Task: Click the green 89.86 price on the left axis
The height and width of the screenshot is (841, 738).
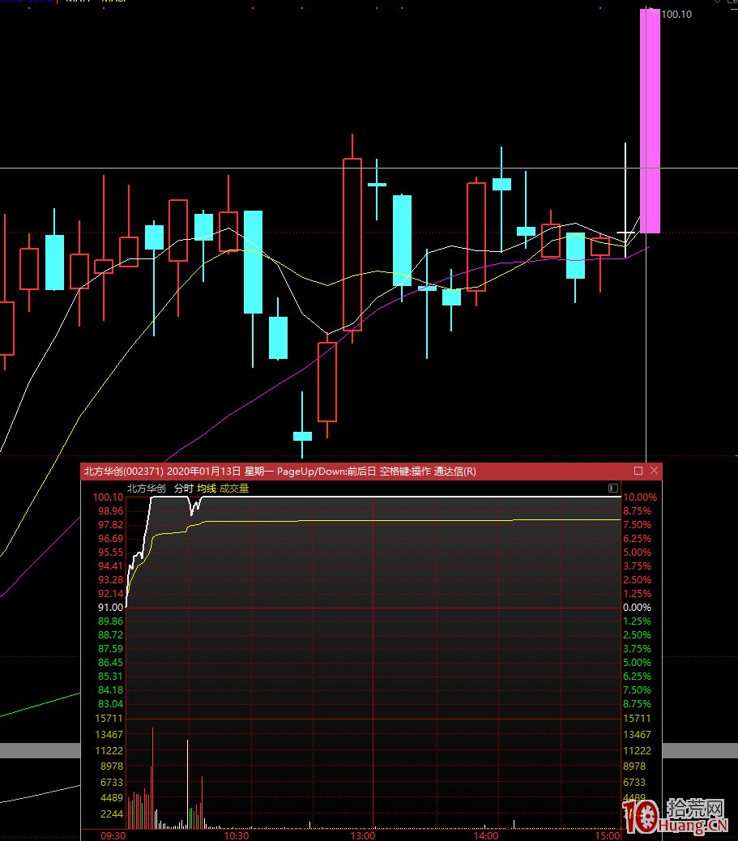Action: 110,621
